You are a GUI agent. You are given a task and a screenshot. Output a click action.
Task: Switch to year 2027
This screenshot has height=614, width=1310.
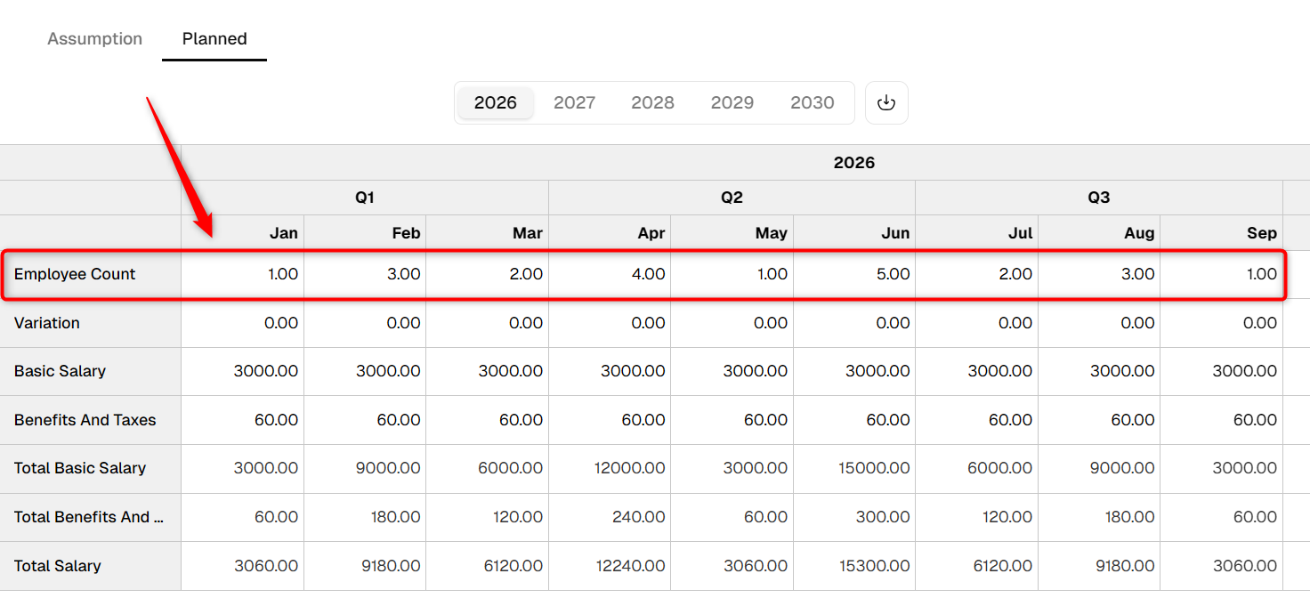[574, 102]
